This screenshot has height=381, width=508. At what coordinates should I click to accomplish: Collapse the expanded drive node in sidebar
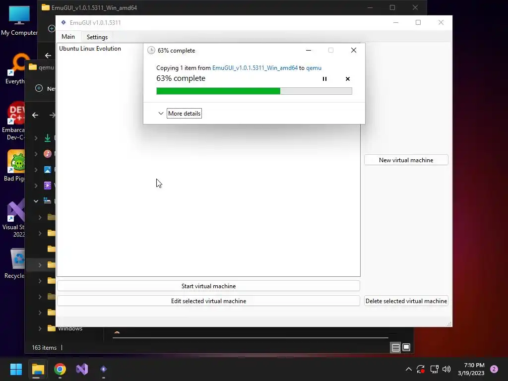pos(36,201)
